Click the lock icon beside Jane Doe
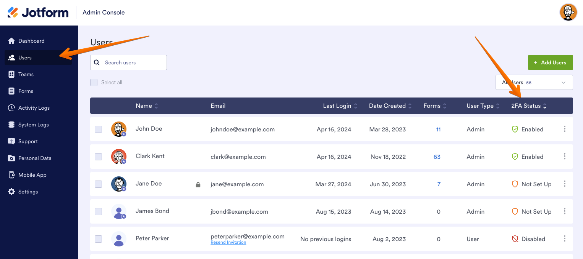Screen dimensions: 583x259 click(198, 184)
